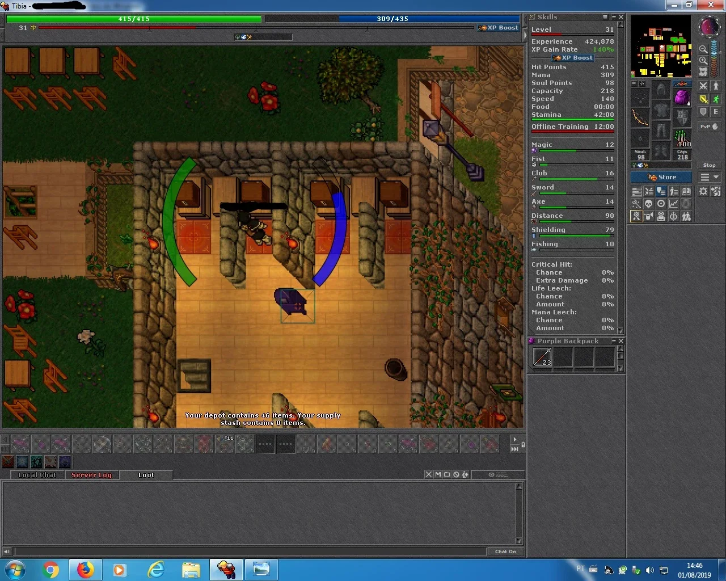
Task: Click the dark bag on the floor
Action: (x=292, y=301)
